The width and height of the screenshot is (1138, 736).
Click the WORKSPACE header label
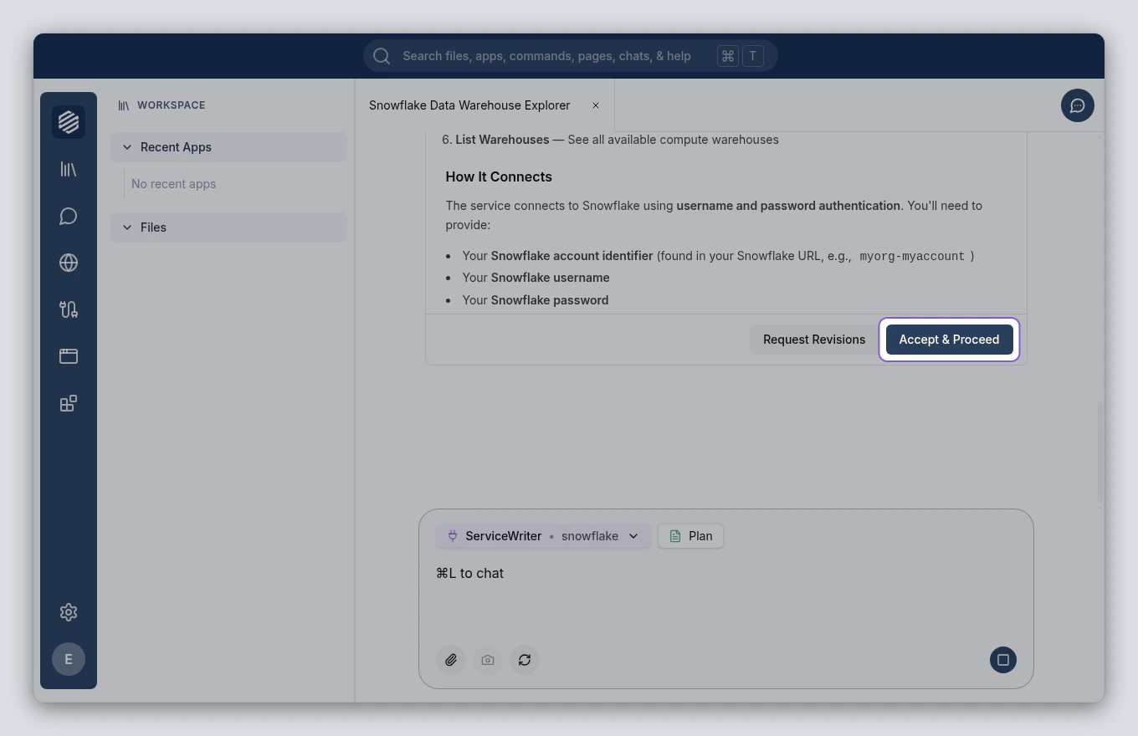pos(172,105)
